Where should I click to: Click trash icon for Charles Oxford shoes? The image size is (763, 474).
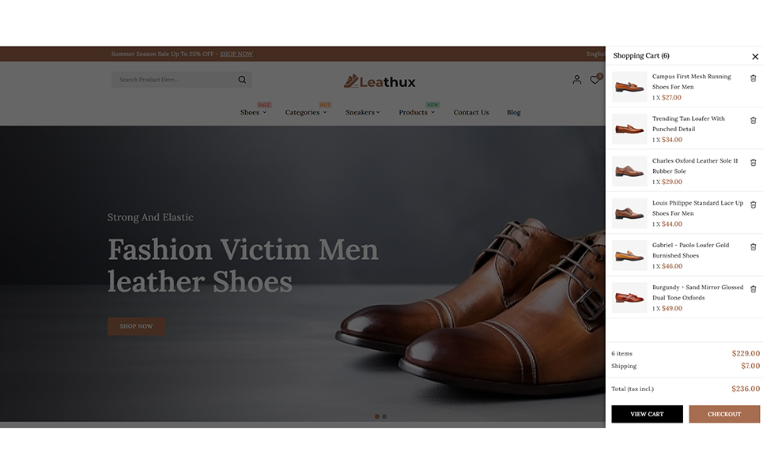coord(753,162)
